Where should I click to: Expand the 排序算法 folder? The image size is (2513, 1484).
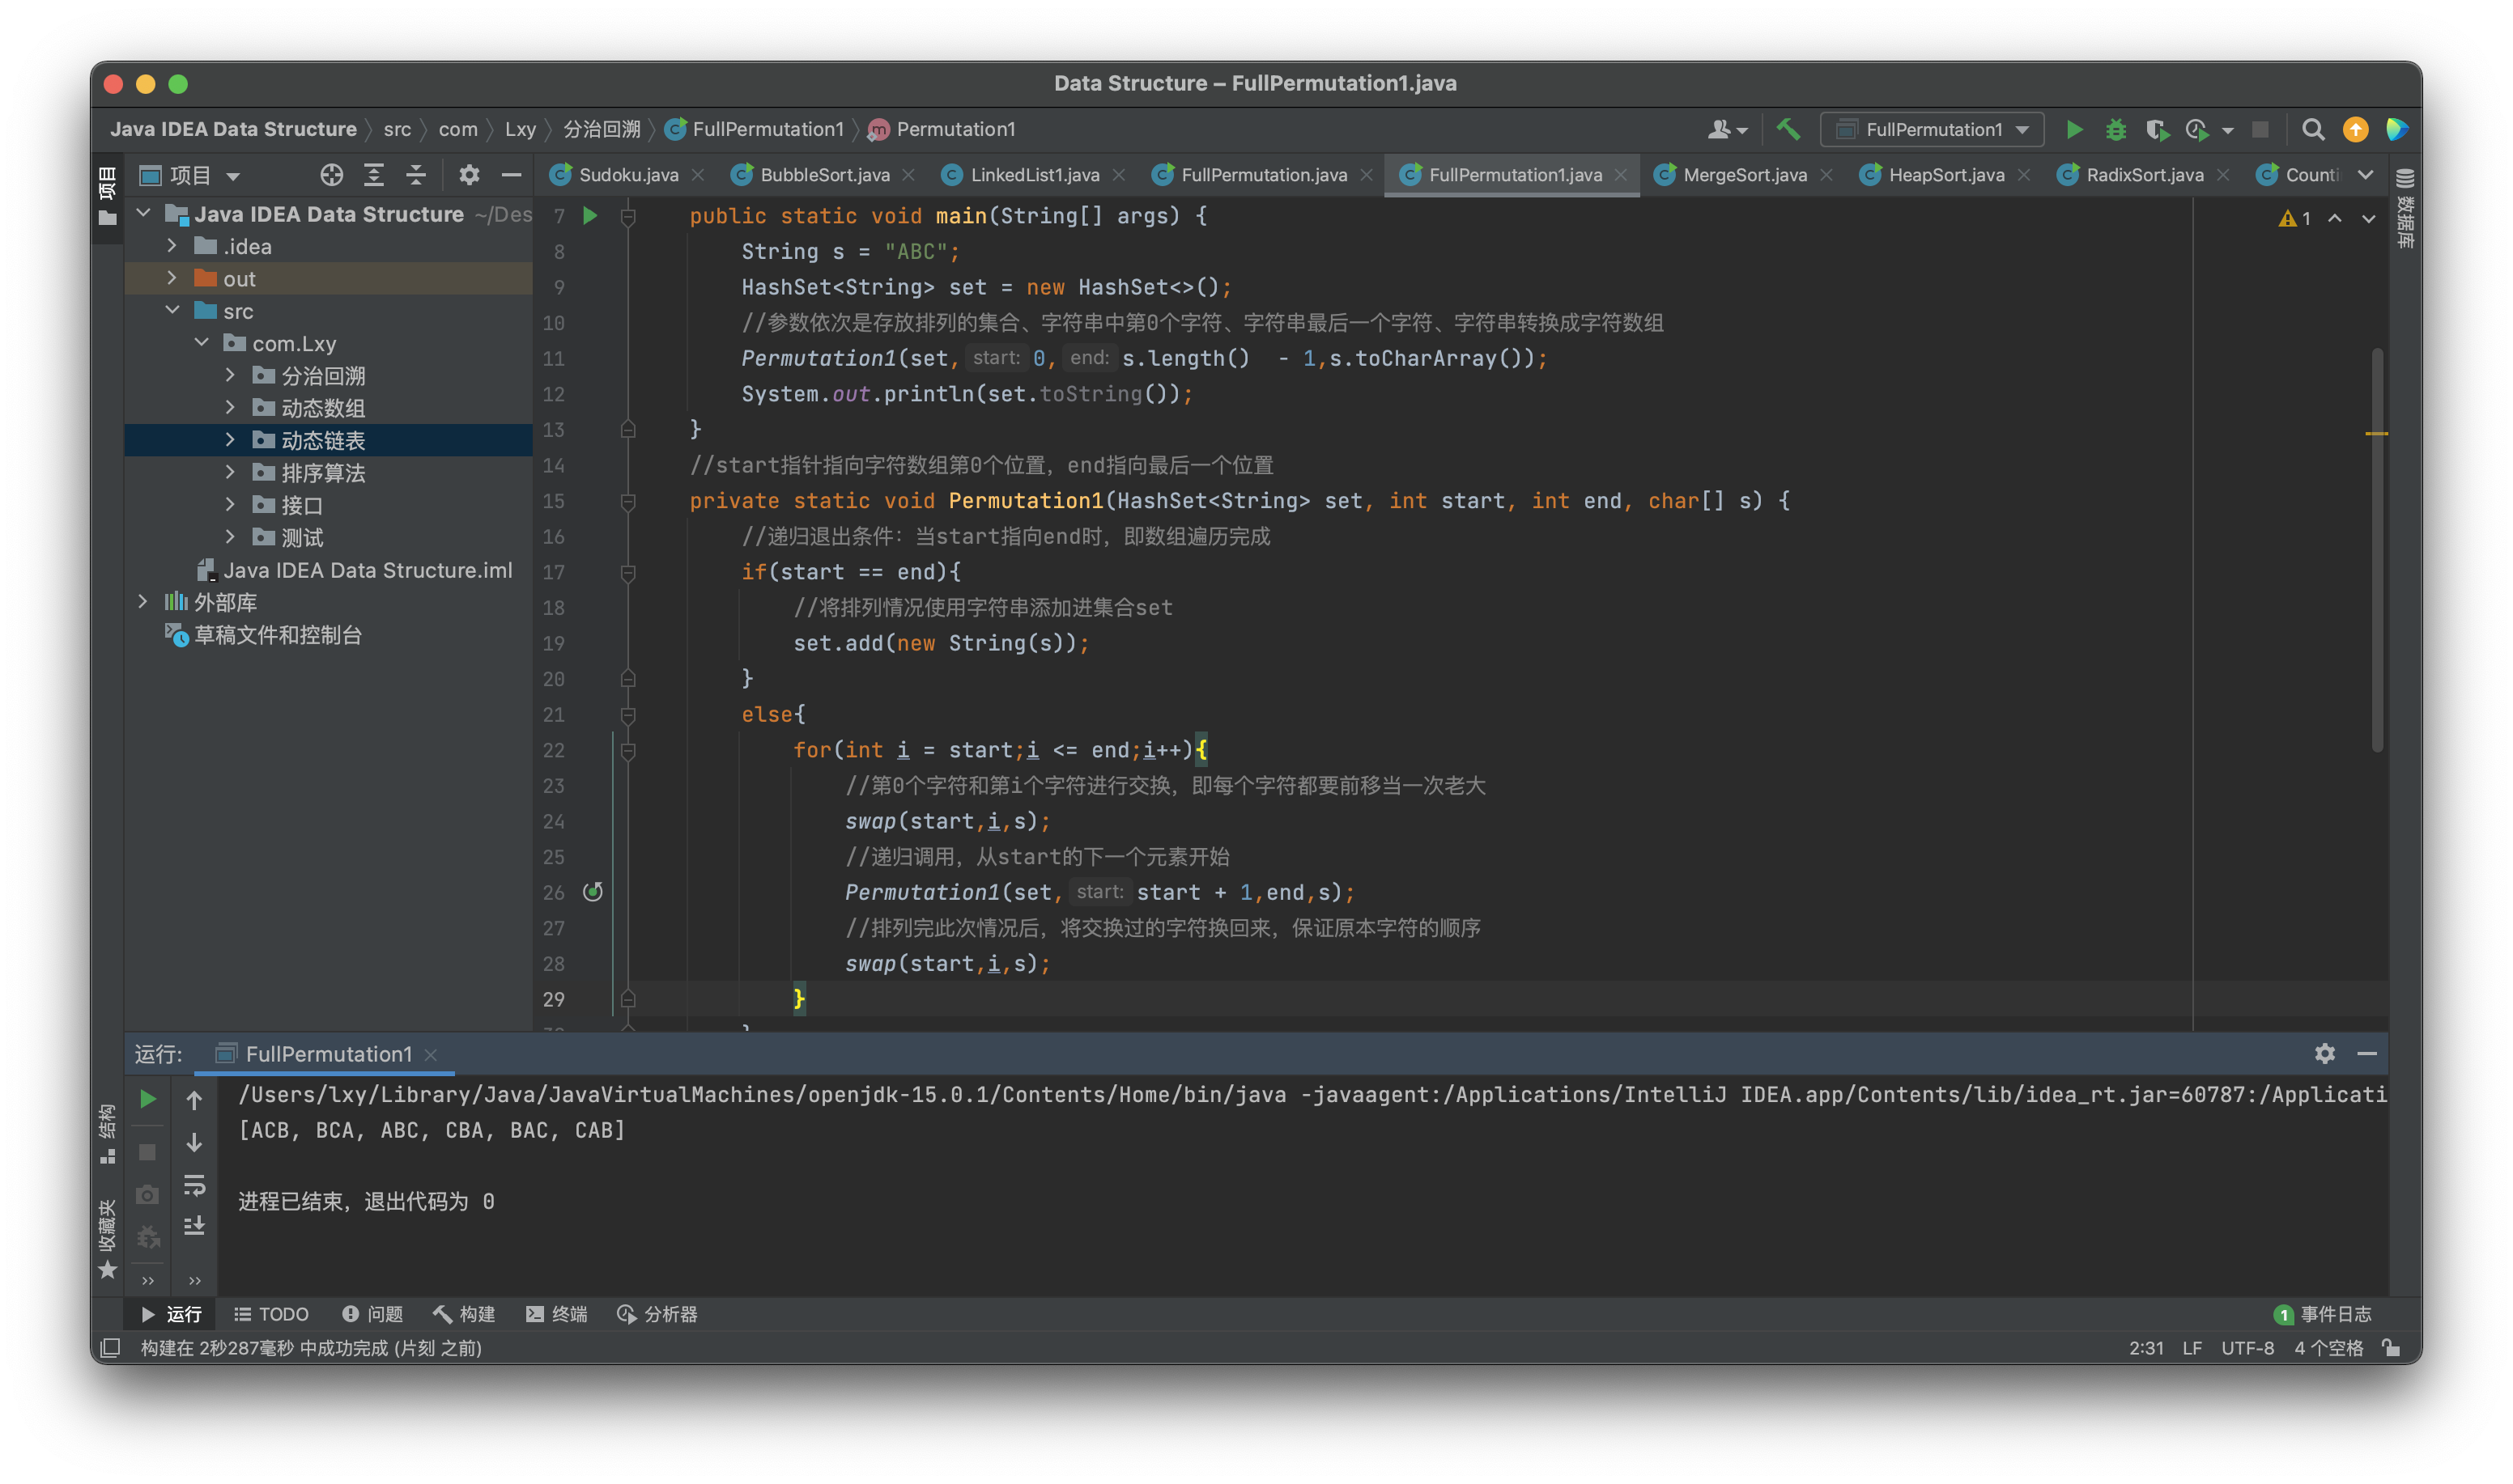coord(230,472)
